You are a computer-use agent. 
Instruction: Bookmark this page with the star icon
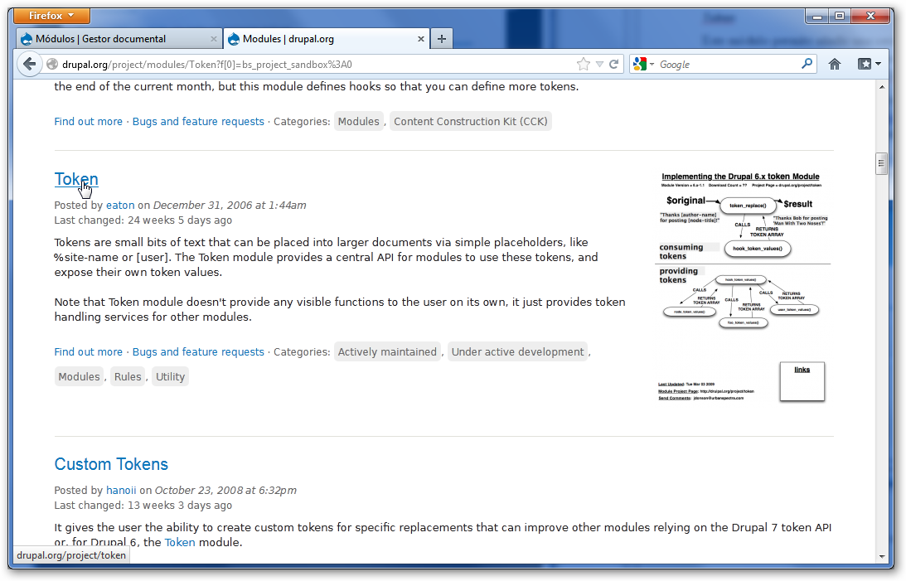pyautogui.click(x=584, y=64)
